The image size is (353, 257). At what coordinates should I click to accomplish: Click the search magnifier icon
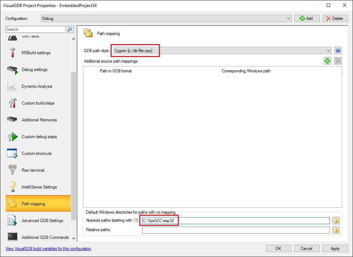[70, 29]
